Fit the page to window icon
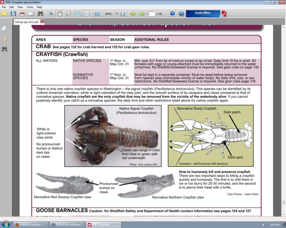The height and width of the screenshot is (228, 286). [78, 14]
